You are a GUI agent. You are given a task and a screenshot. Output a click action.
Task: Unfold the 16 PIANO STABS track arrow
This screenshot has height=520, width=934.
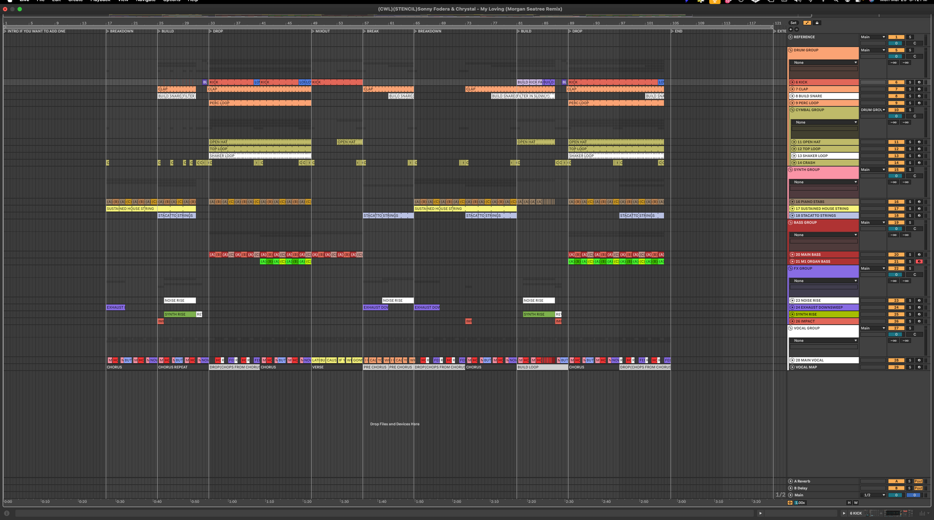[x=792, y=202]
